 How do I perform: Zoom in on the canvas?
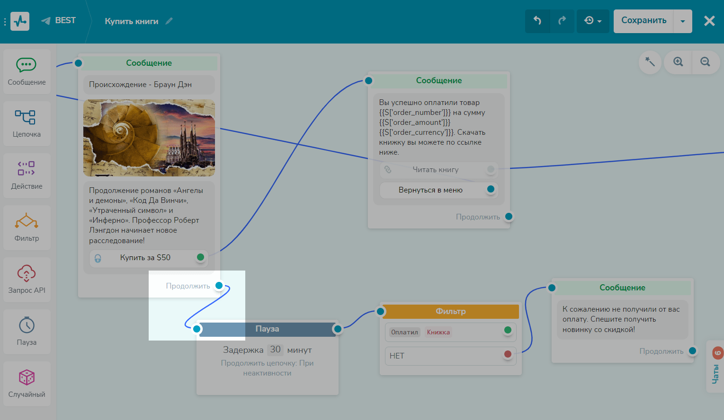(678, 62)
